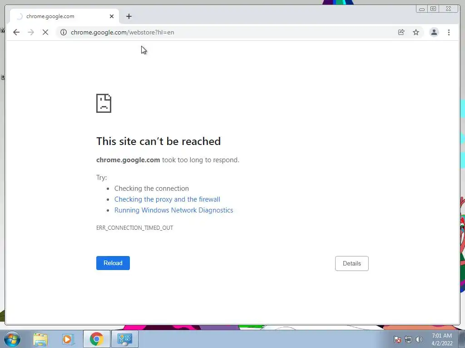The image size is (465, 348).
Task: Focus the address bar URL
Action: [123, 32]
